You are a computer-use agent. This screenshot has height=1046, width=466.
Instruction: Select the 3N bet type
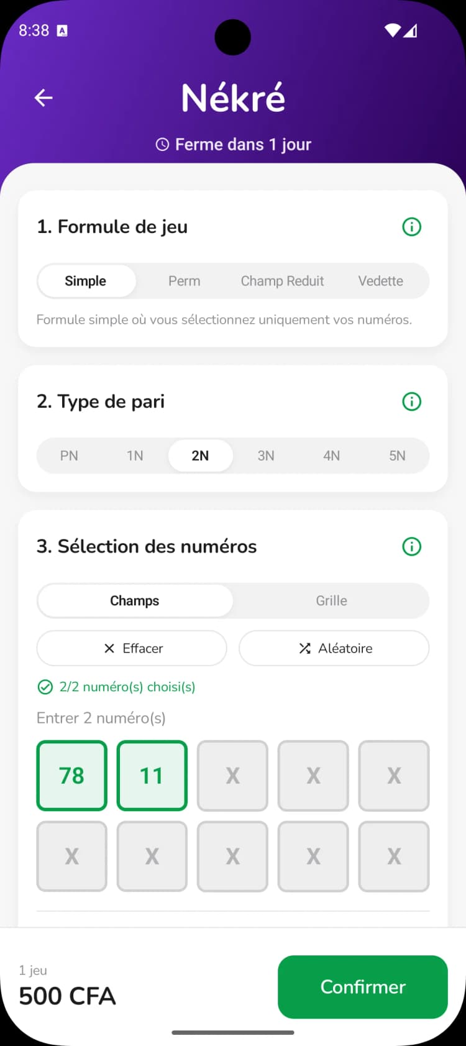[x=266, y=456]
